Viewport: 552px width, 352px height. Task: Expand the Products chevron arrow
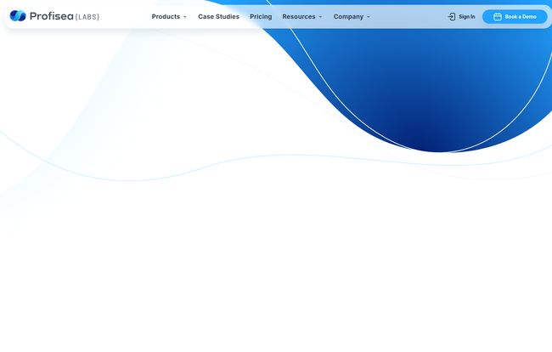pos(185,17)
